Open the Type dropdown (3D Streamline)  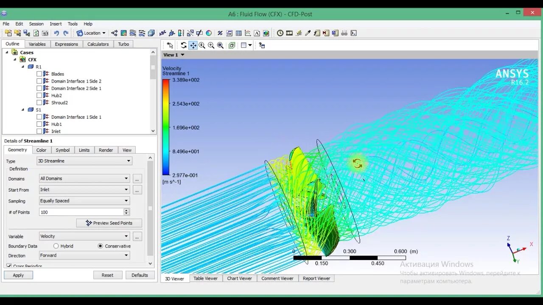click(x=84, y=161)
